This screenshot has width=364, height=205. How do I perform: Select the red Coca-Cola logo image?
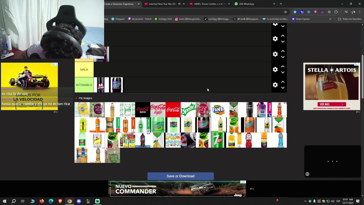(x=173, y=110)
